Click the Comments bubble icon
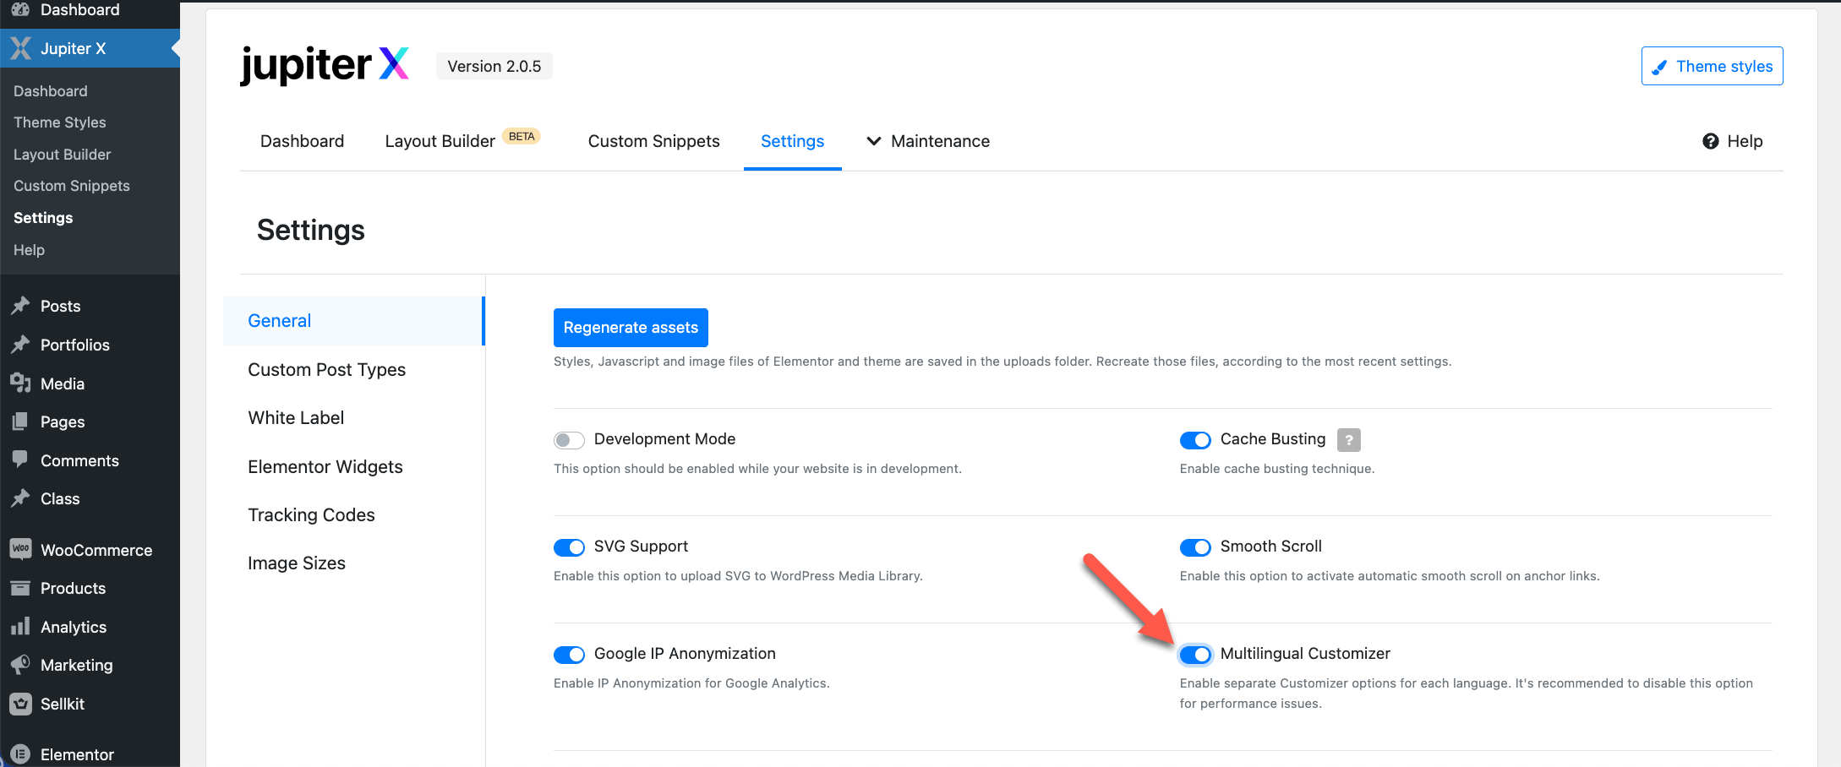 (x=21, y=460)
